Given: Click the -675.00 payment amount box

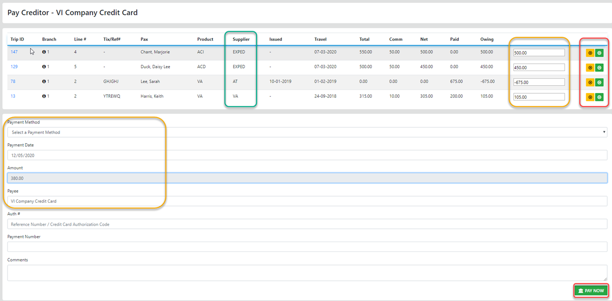Looking at the screenshot, I should point(539,82).
